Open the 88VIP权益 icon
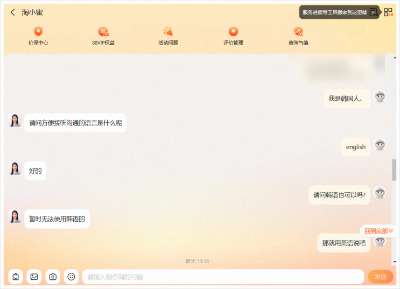The height and width of the screenshot is (289, 400). [103, 31]
